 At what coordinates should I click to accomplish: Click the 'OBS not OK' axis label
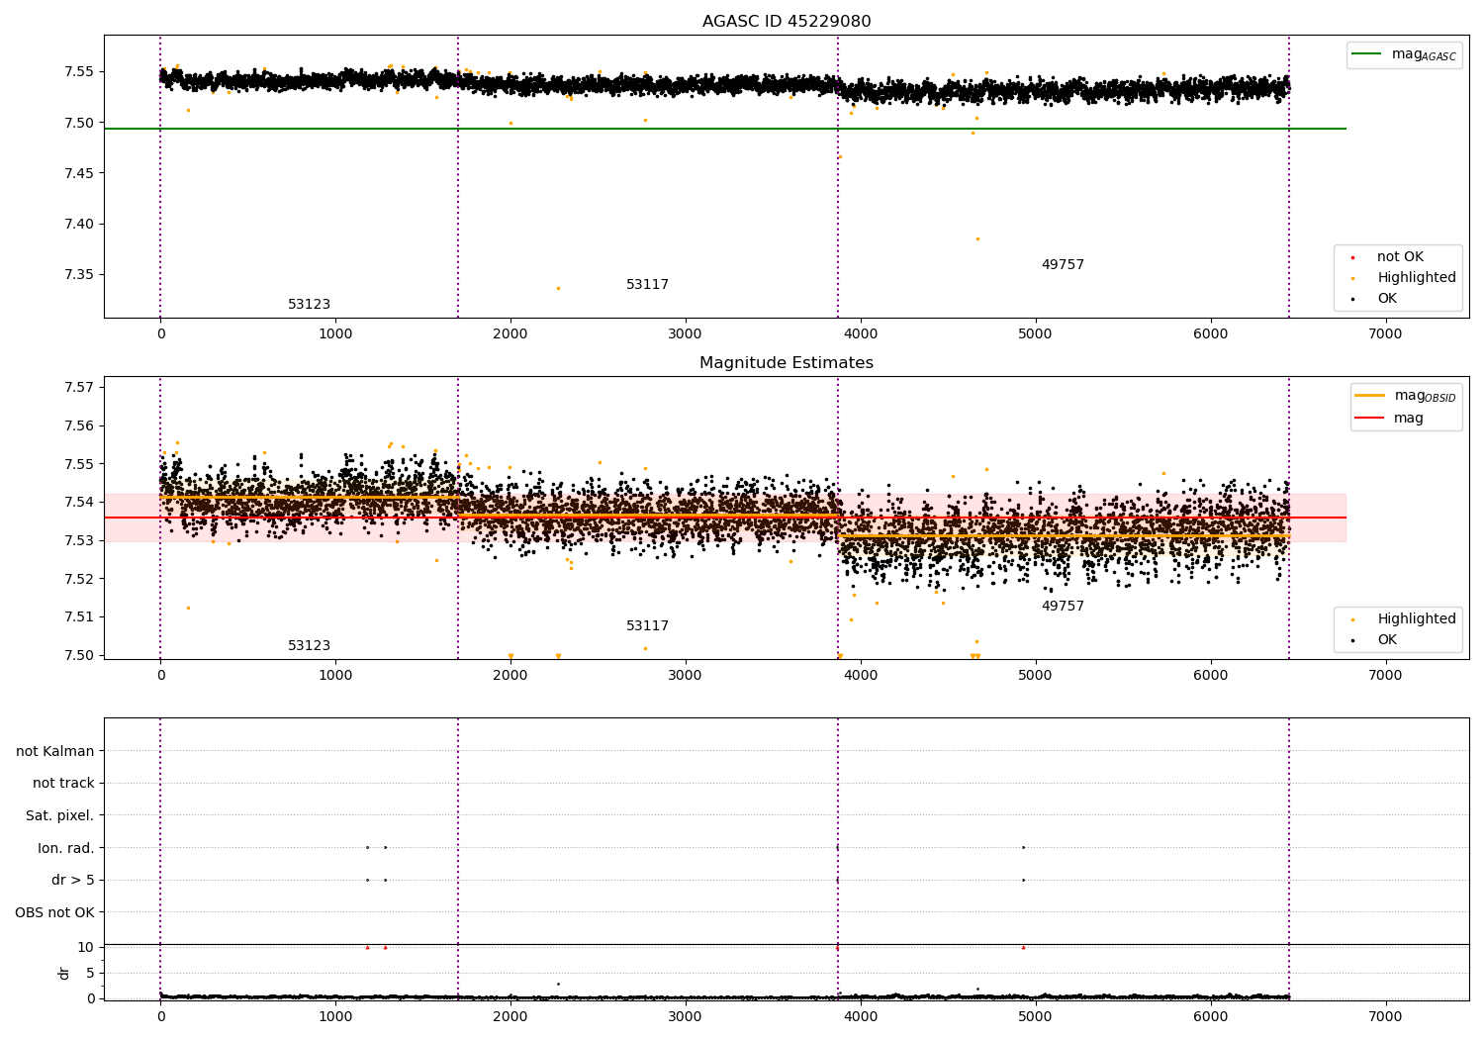54,912
